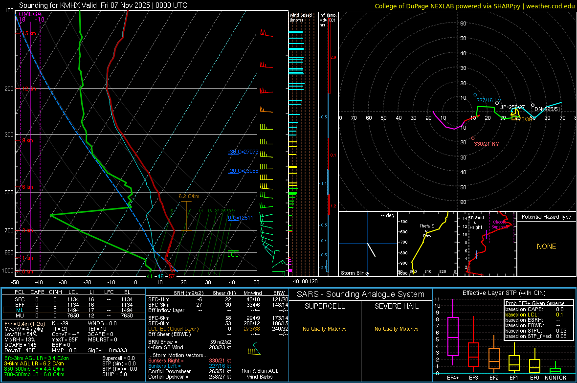The height and width of the screenshot is (383, 577).
Task: Click the highlighted based on LCL: line
Action: tap(534, 315)
